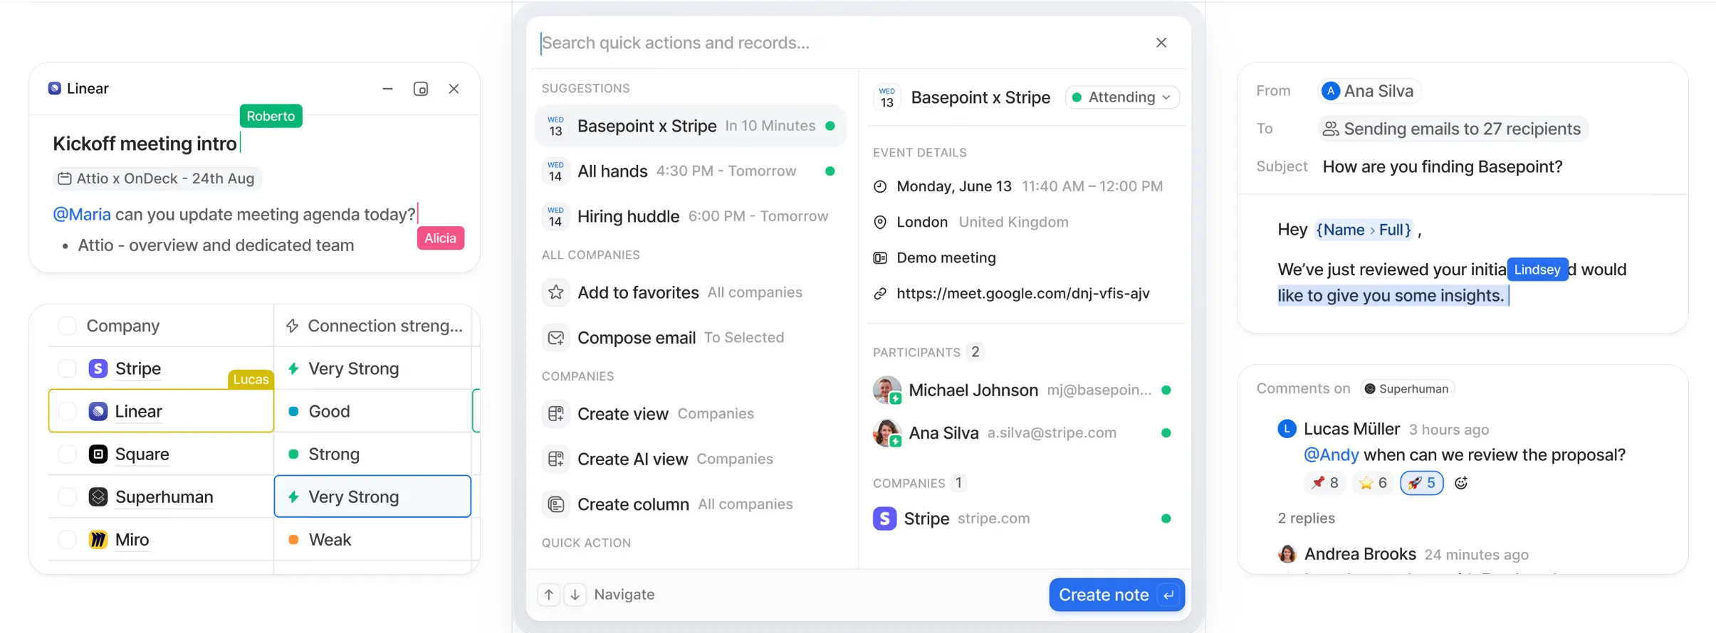Image resolution: width=1716 pixels, height=633 pixels.
Task: Choose Compose email action
Action: pos(689,338)
